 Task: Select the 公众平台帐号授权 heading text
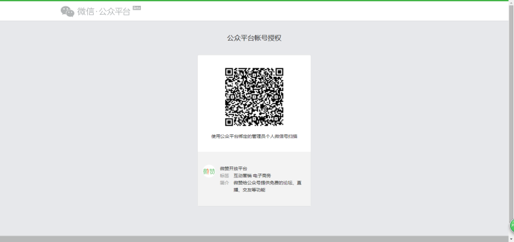(x=254, y=38)
